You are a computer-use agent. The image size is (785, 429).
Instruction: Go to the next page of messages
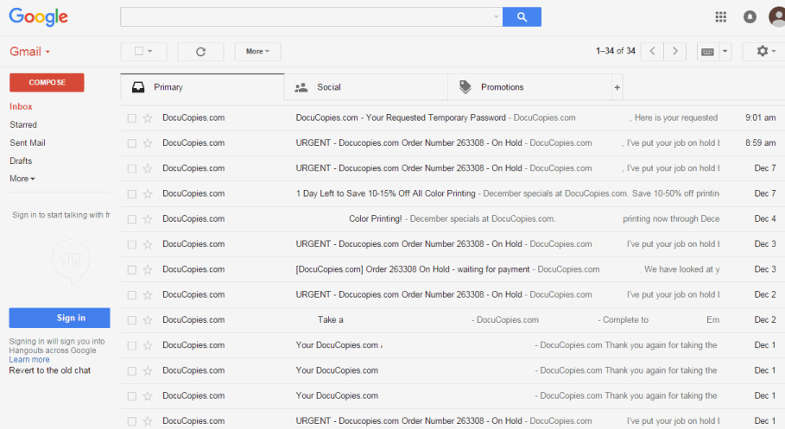tap(675, 52)
